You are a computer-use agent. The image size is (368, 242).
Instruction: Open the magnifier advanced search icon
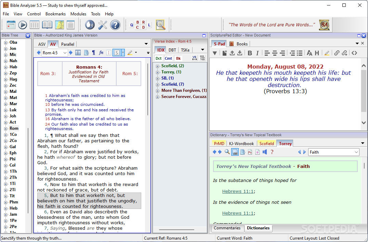[x=161, y=25]
